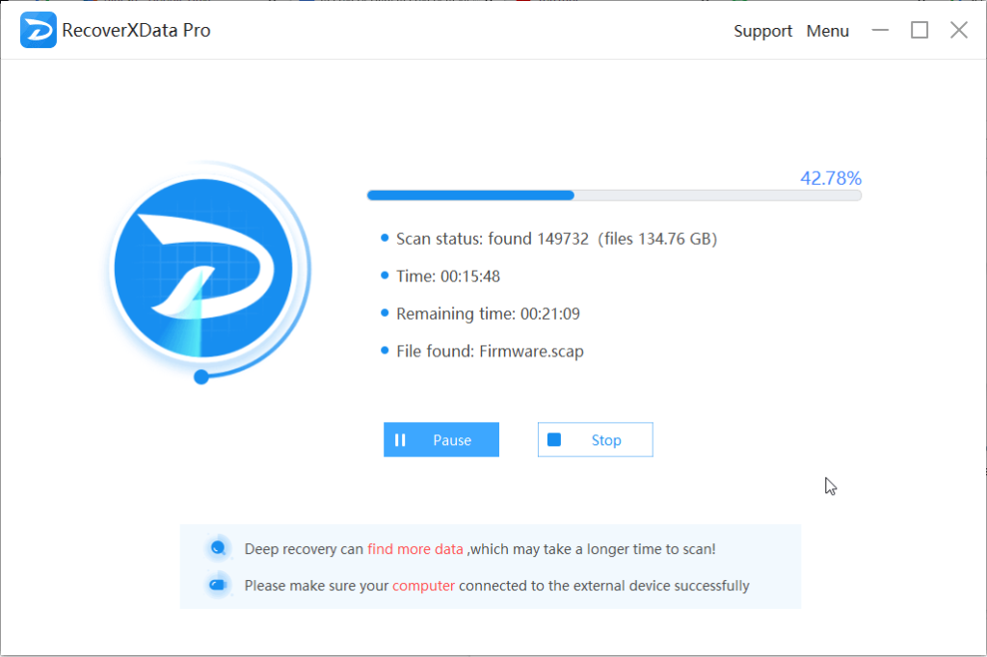Click the external device connection icon
The image size is (987, 657).
(x=218, y=586)
